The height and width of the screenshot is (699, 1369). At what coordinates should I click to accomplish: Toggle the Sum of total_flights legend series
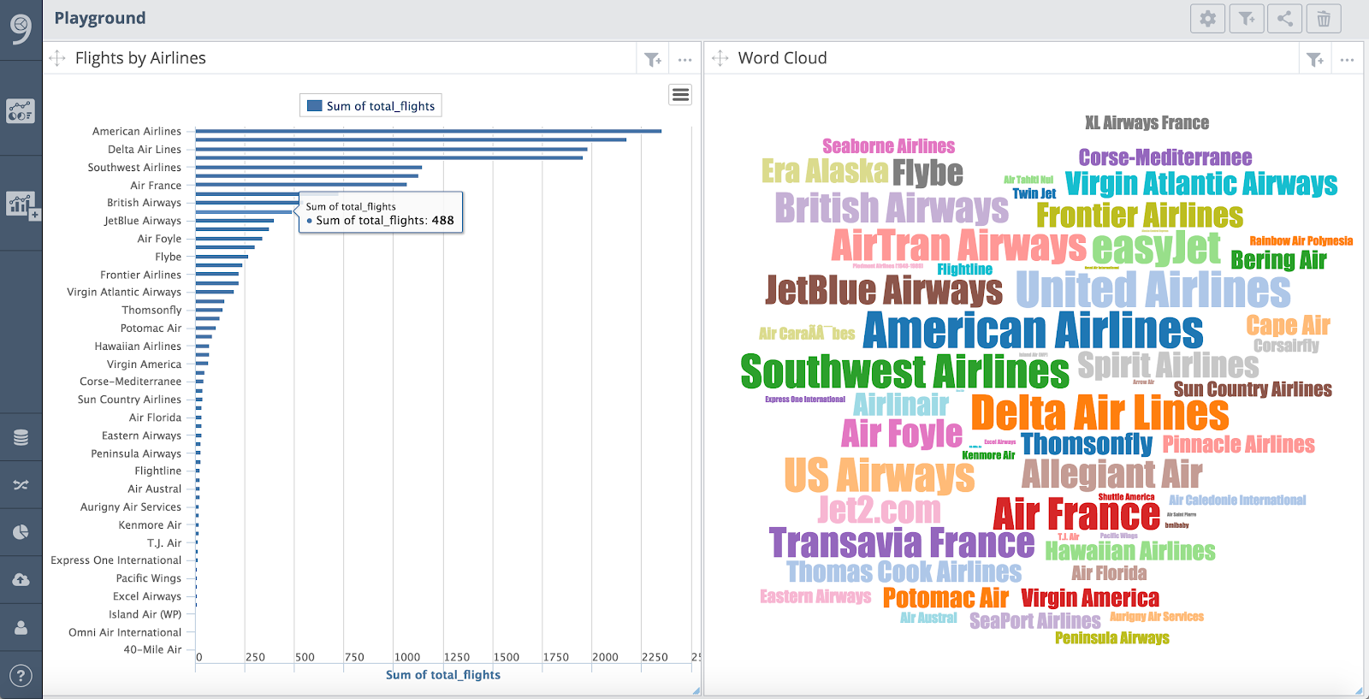click(x=370, y=105)
